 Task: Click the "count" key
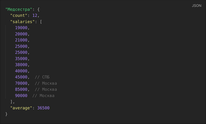tap(19, 15)
